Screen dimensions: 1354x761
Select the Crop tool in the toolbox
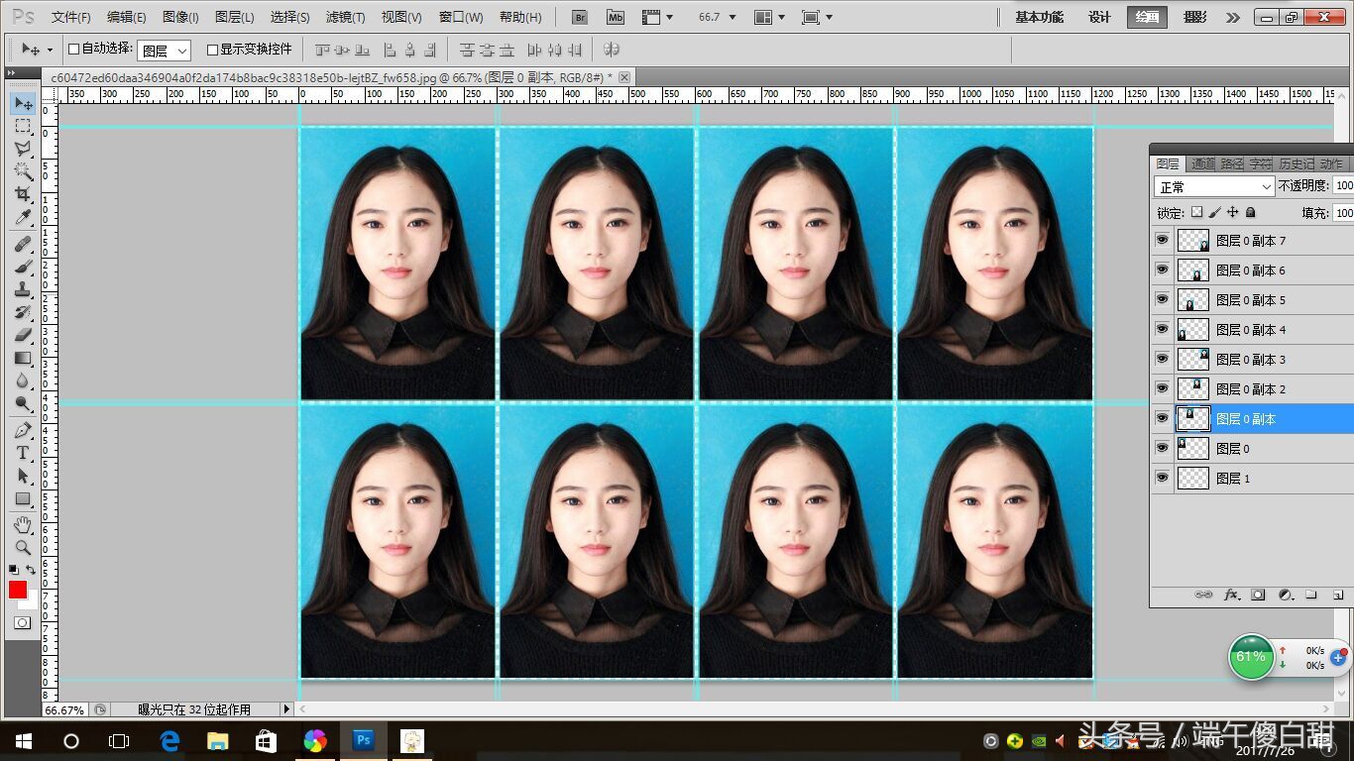(x=23, y=194)
